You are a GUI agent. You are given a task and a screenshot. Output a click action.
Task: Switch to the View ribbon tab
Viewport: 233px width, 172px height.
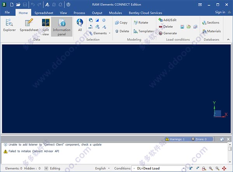point(63,13)
